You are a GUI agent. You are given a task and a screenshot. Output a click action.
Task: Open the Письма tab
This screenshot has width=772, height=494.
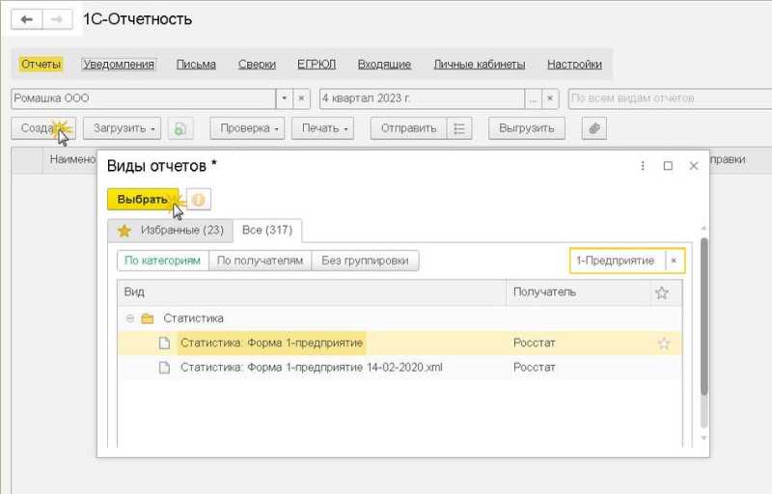[x=196, y=65]
